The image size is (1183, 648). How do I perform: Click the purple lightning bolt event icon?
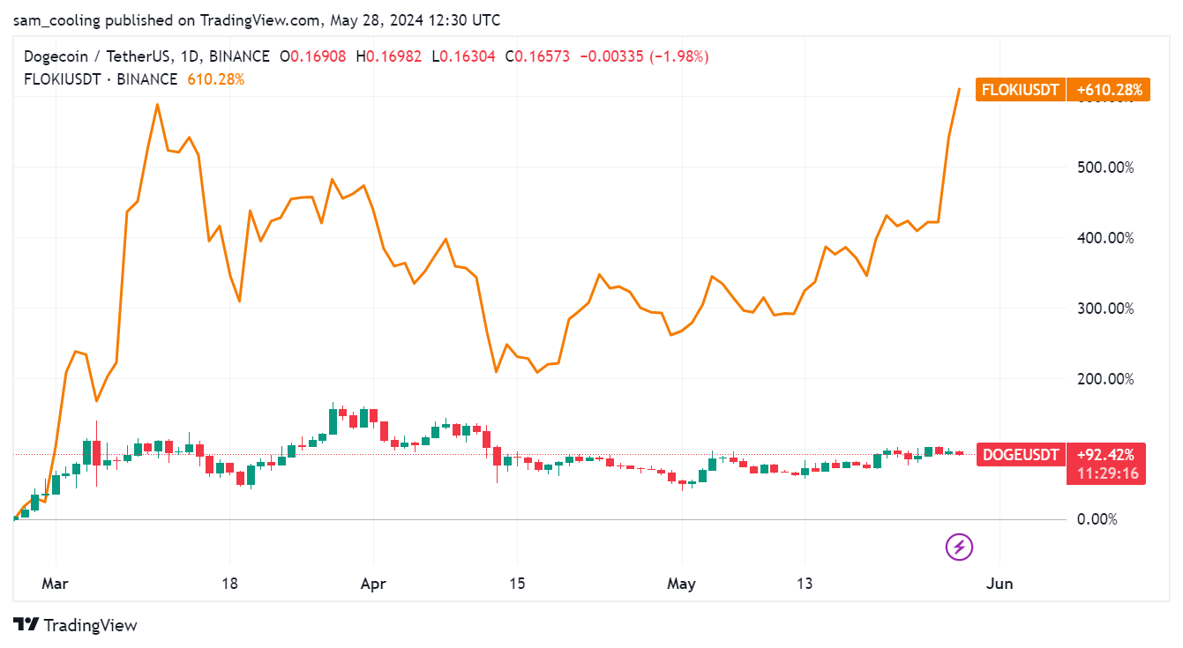[959, 547]
